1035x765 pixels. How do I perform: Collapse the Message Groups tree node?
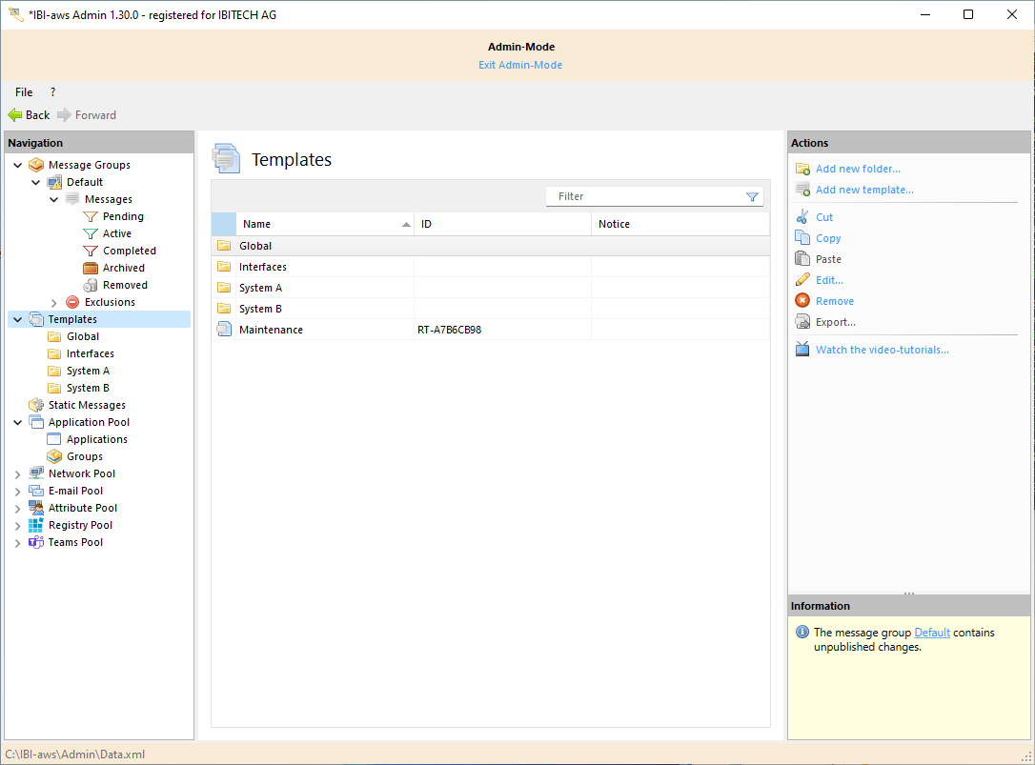coord(17,165)
